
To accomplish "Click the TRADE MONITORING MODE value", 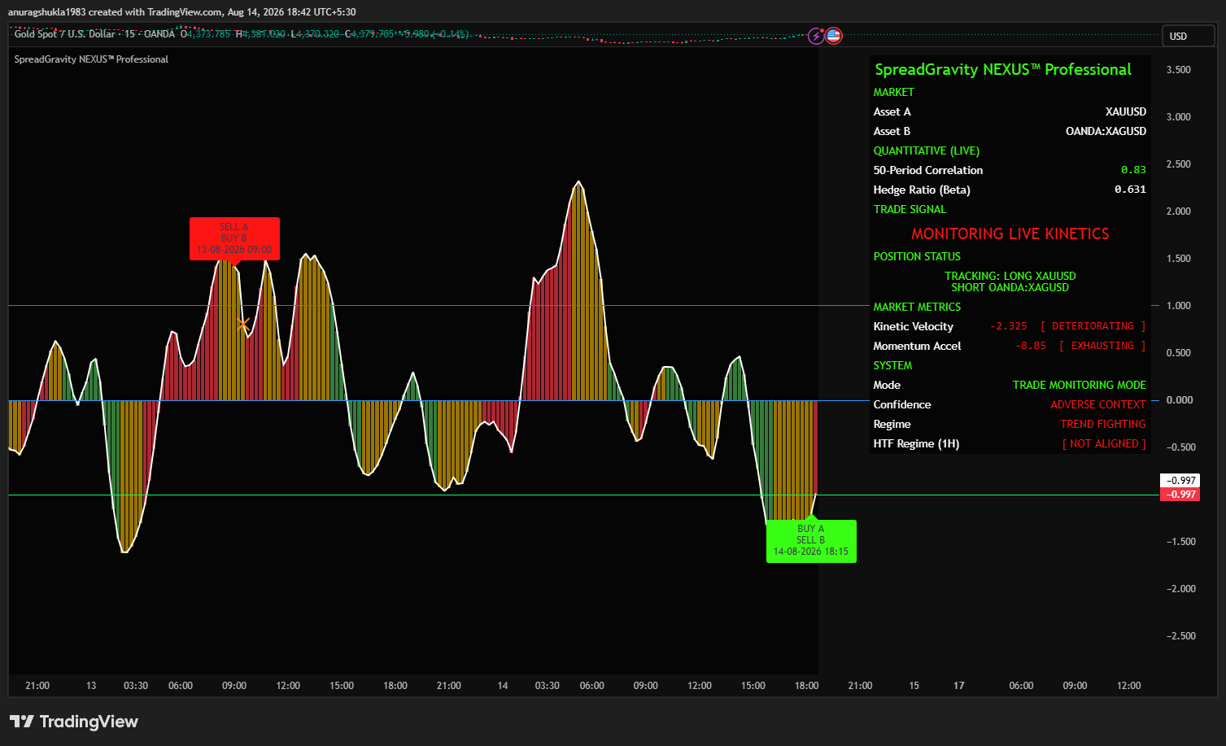I will click(x=1080, y=385).
